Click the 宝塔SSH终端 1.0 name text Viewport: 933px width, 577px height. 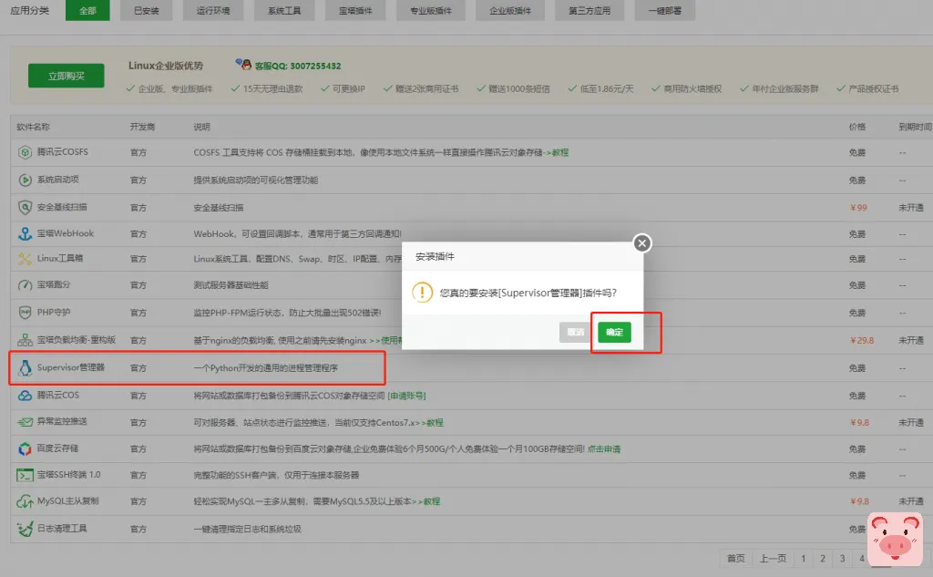coord(68,475)
